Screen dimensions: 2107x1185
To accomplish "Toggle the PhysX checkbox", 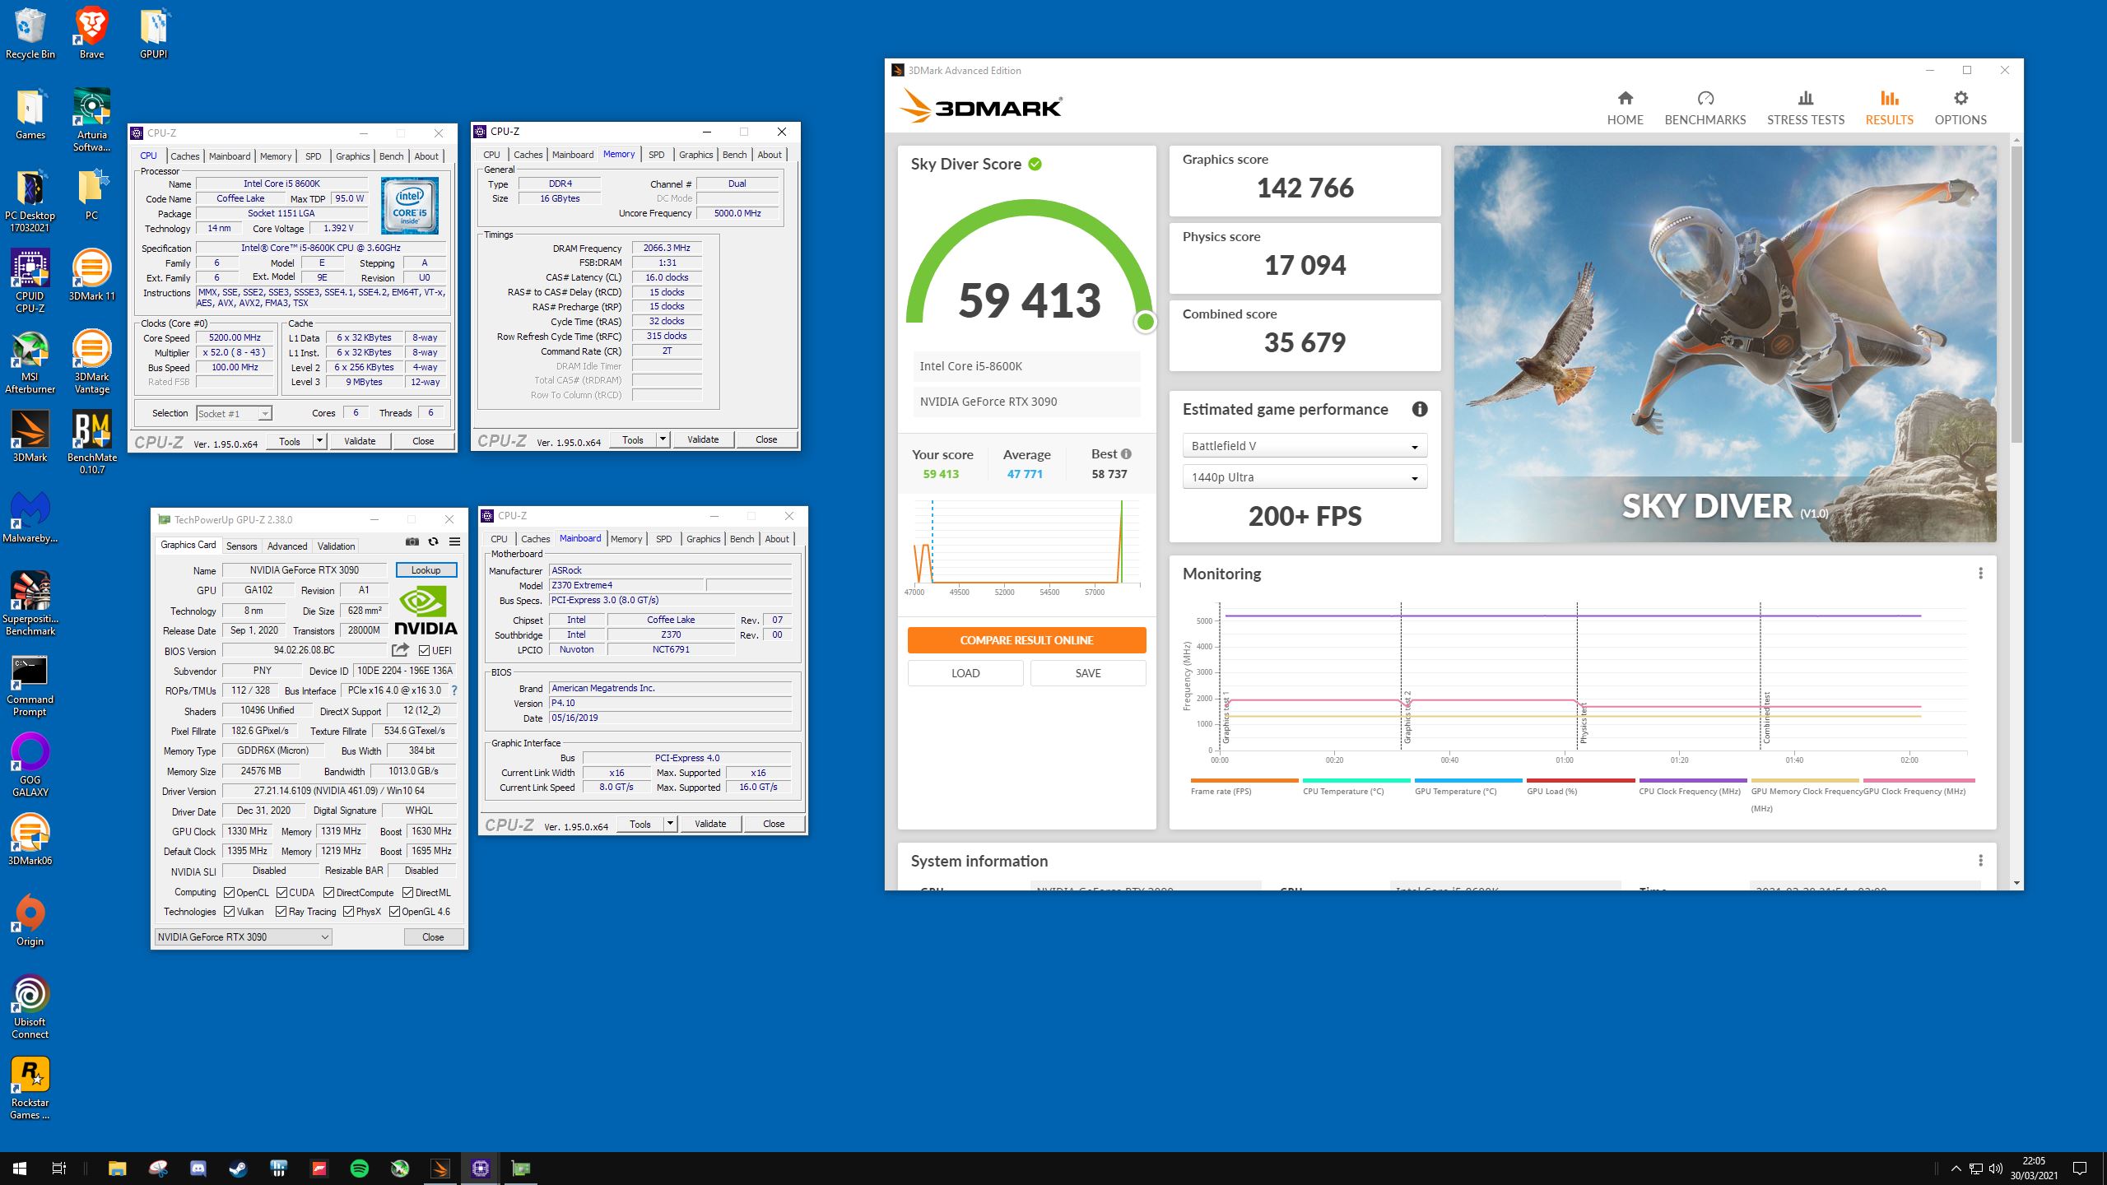I will [348, 912].
